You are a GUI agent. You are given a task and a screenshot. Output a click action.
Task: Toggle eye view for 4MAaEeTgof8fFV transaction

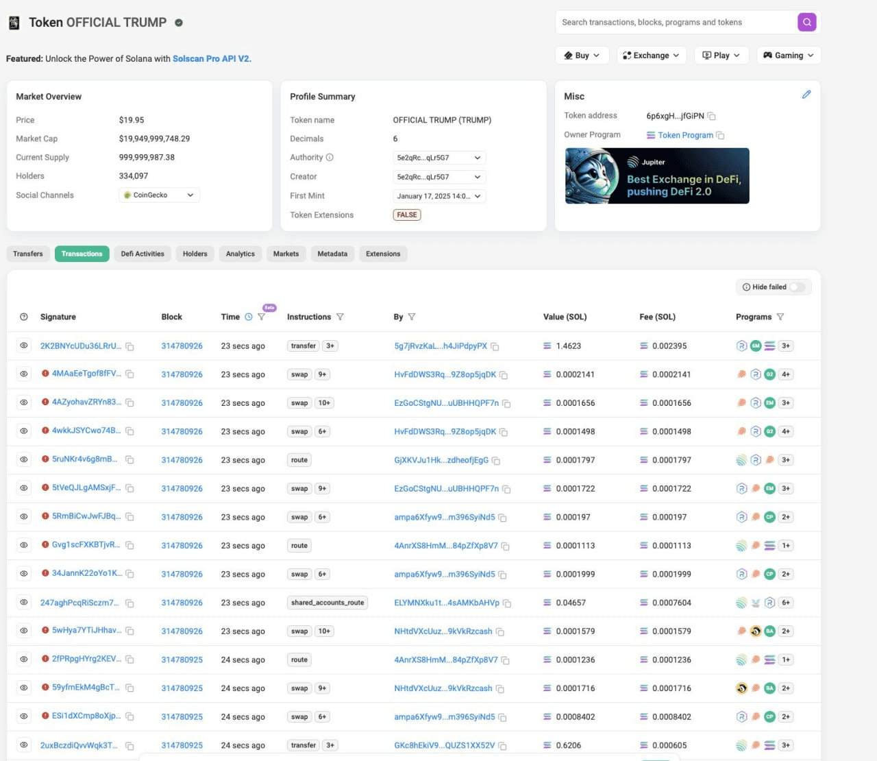(24, 374)
